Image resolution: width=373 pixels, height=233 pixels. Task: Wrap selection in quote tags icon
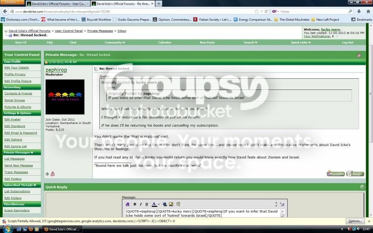[x=178, y=204]
